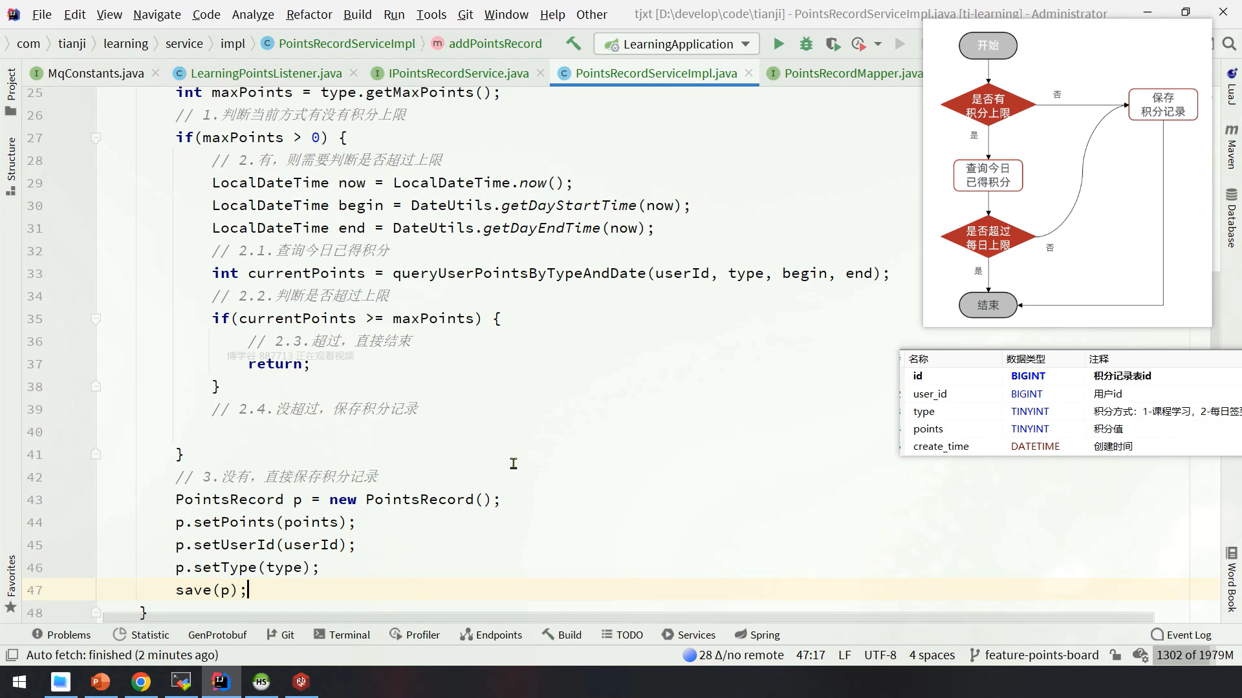Open the Maven tool window
The width and height of the screenshot is (1242, 698).
coord(1231,147)
